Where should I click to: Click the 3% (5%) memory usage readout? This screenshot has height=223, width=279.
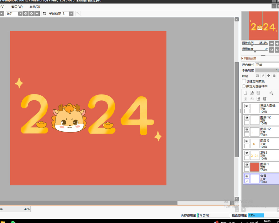click(x=214, y=215)
